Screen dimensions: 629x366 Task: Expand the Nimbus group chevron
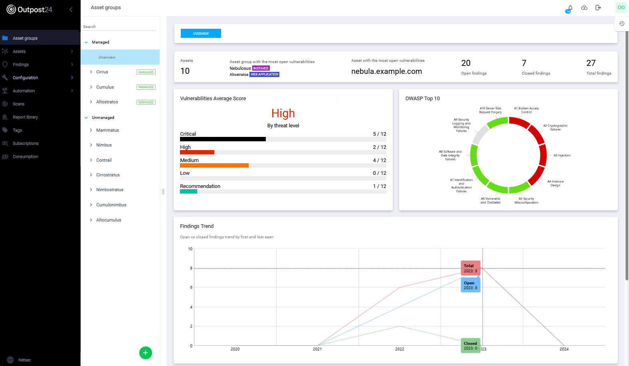(x=91, y=145)
